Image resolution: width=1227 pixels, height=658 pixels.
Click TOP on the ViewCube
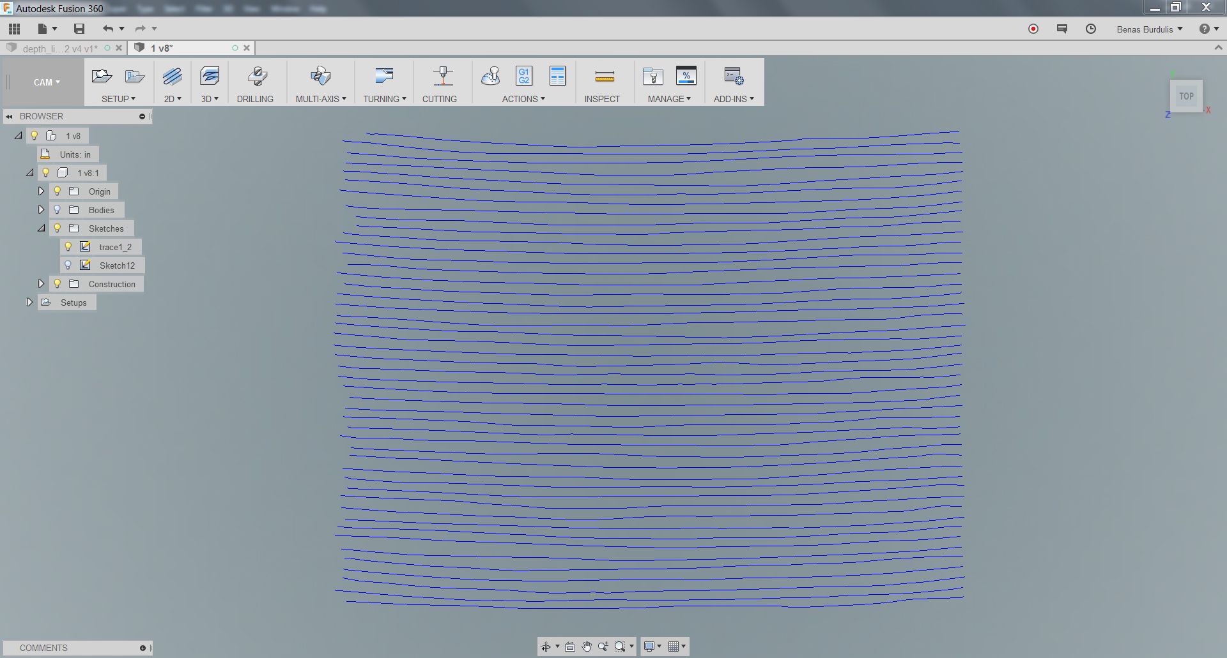pyautogui.click(x=1186, y=95)
